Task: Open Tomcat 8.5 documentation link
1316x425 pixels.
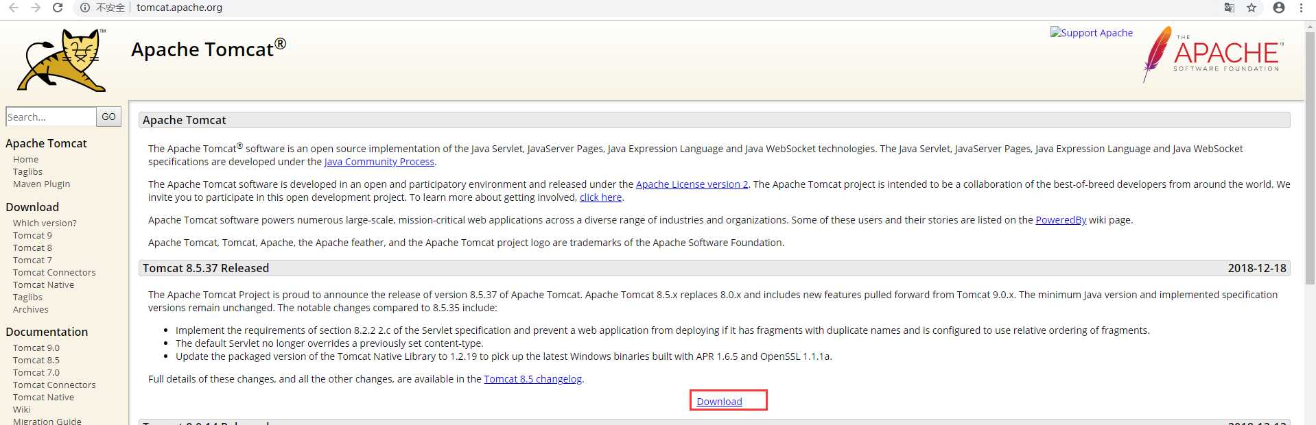Action: 36,360
